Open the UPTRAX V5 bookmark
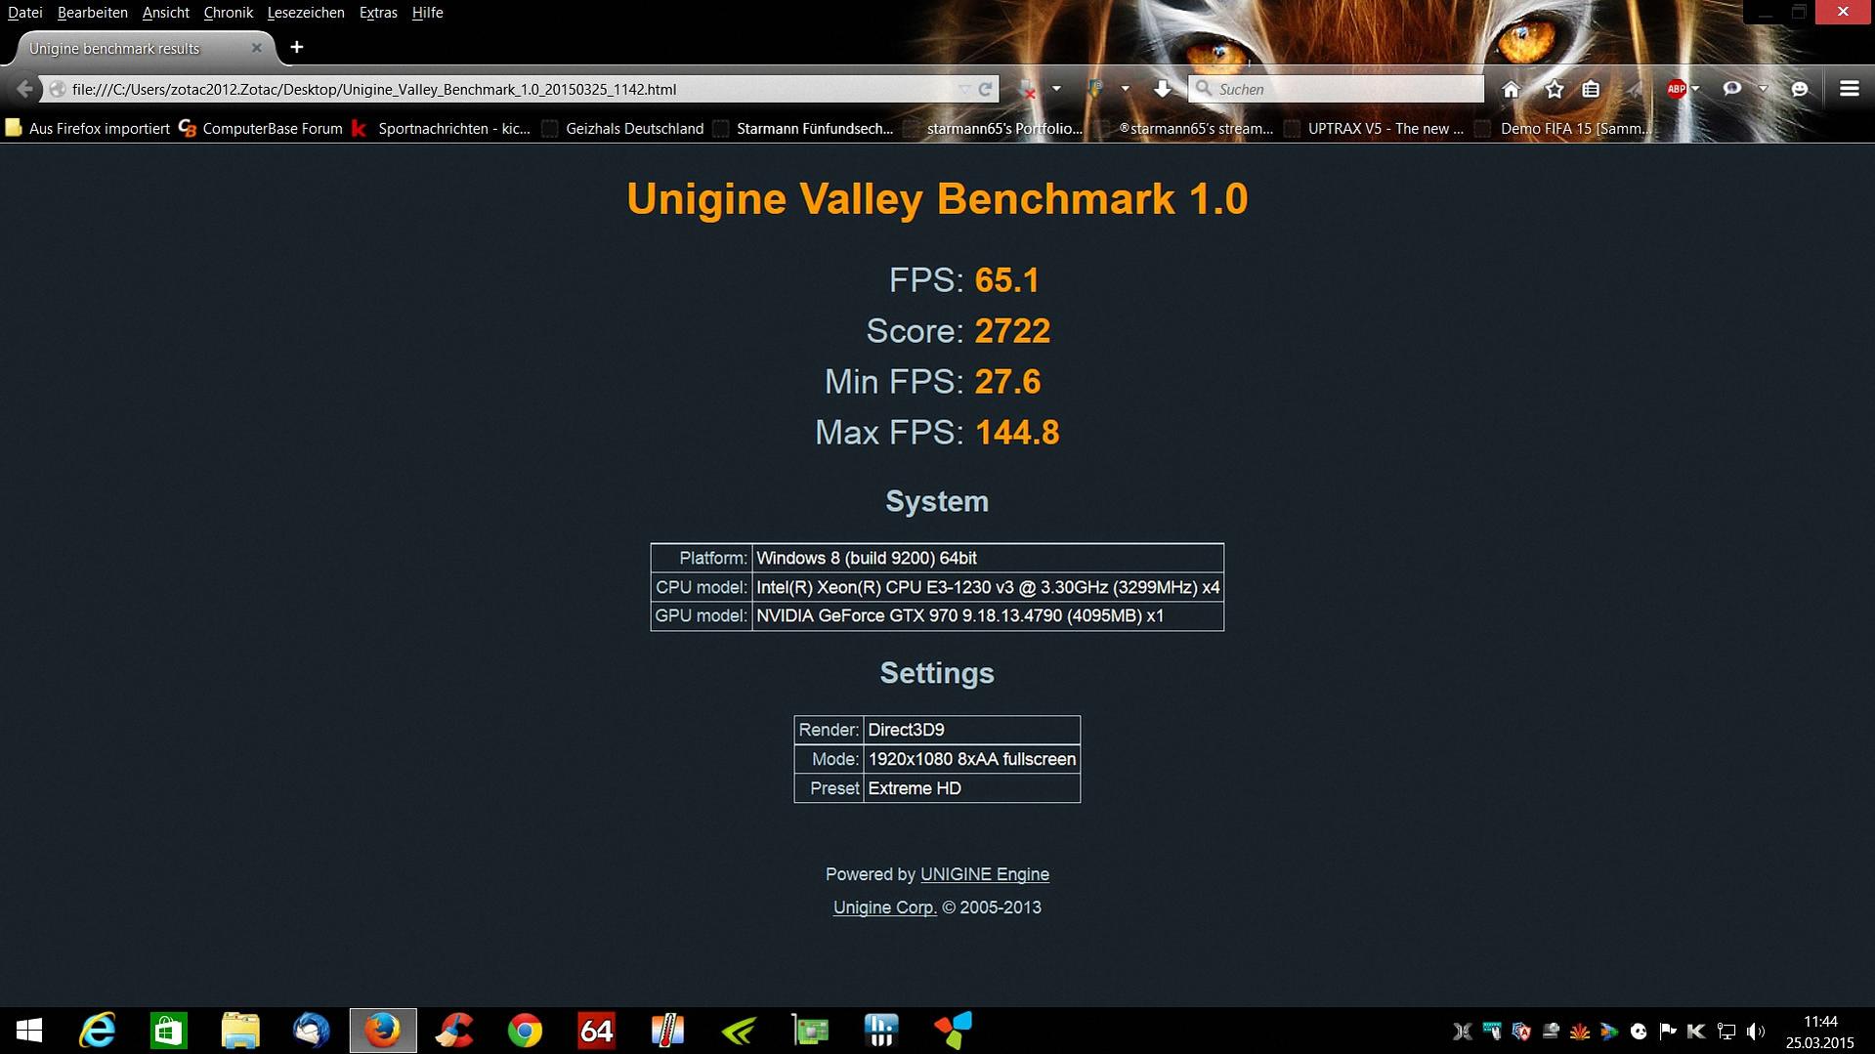Screen dimensions: 1875x1054 1374,128
